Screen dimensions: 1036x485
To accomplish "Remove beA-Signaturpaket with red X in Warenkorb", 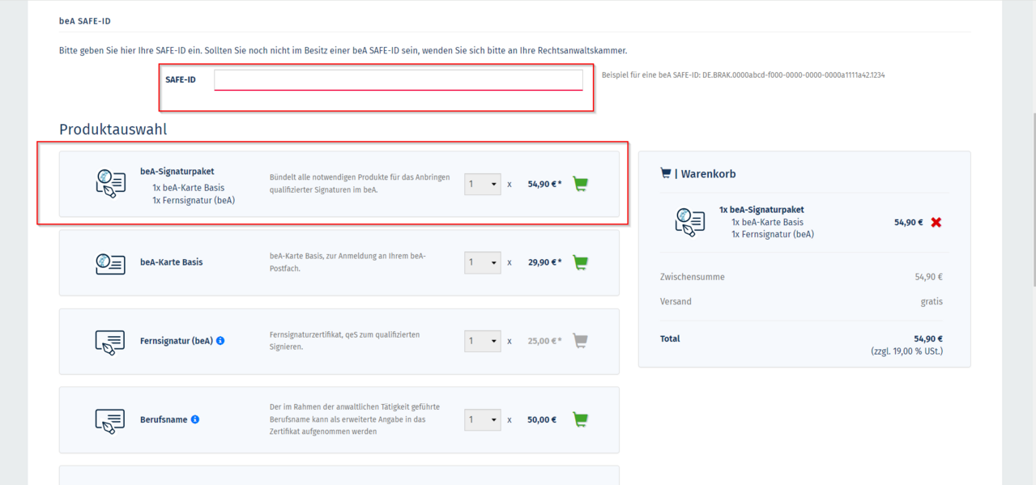I will (x=936, y=223).
